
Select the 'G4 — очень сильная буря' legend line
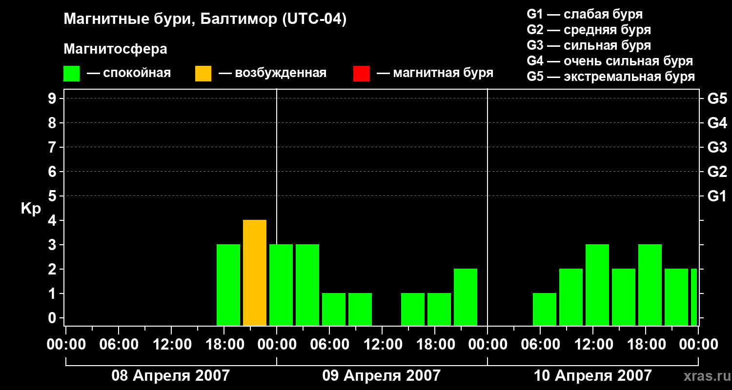[610, 61]
